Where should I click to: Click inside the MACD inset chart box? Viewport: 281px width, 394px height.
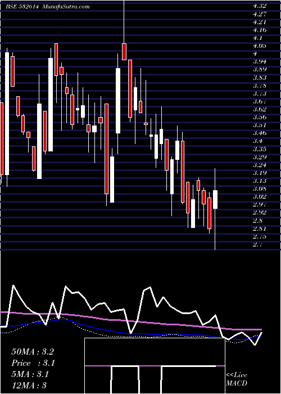pos(155,366)
